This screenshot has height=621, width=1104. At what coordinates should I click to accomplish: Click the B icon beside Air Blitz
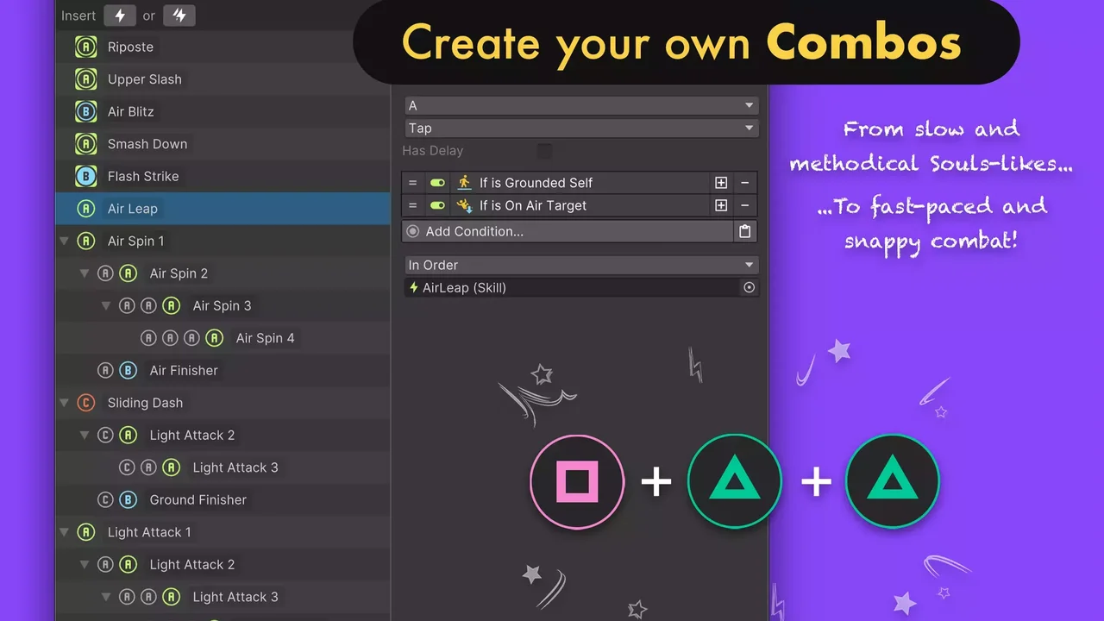point(85,111)
